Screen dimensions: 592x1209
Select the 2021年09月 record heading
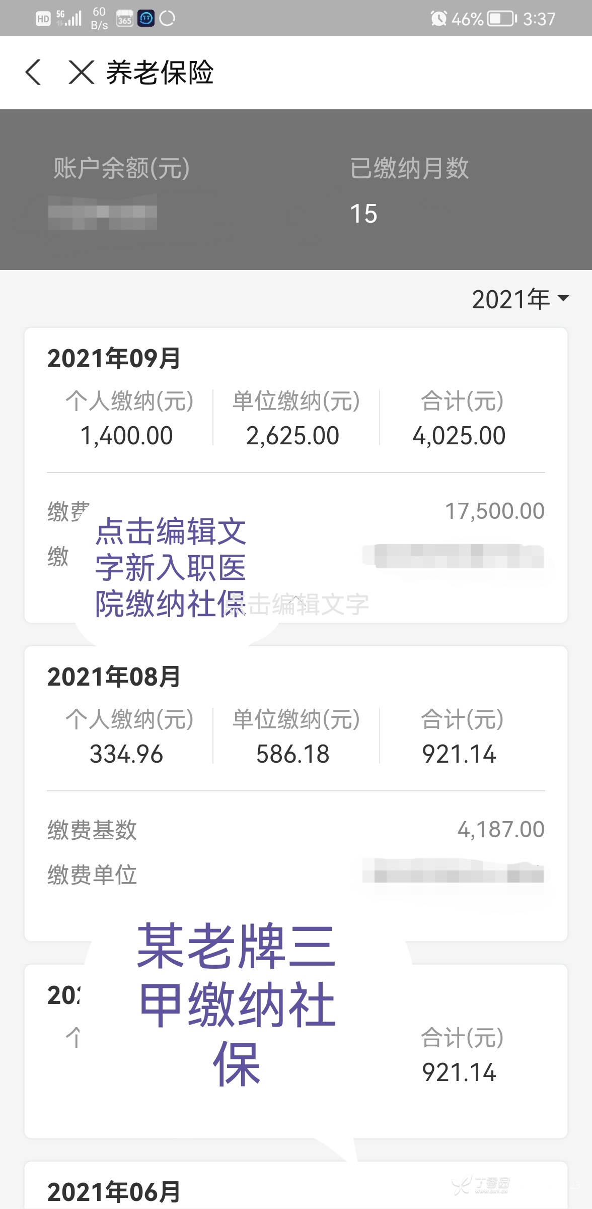(114, 359)
